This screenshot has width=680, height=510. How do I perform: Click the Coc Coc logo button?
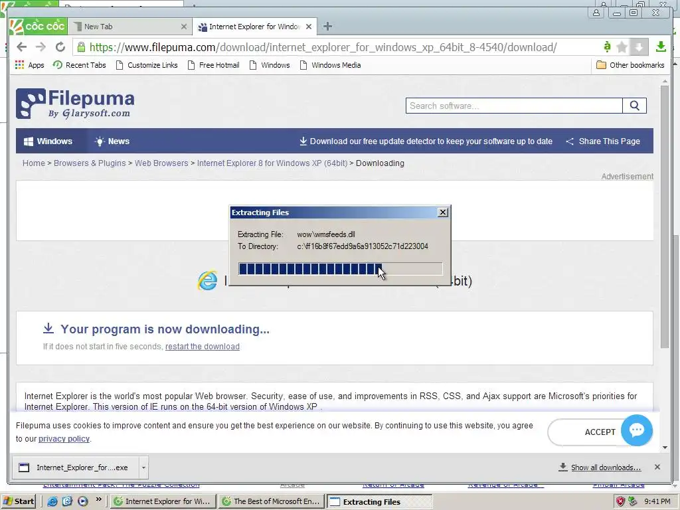click(38, 26)
